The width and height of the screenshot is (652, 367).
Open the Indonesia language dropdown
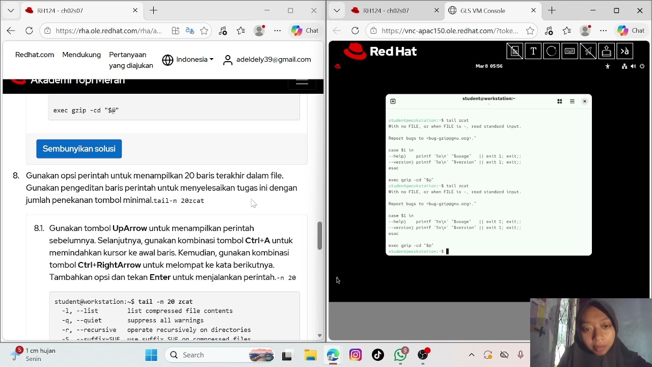pos(187,60)
